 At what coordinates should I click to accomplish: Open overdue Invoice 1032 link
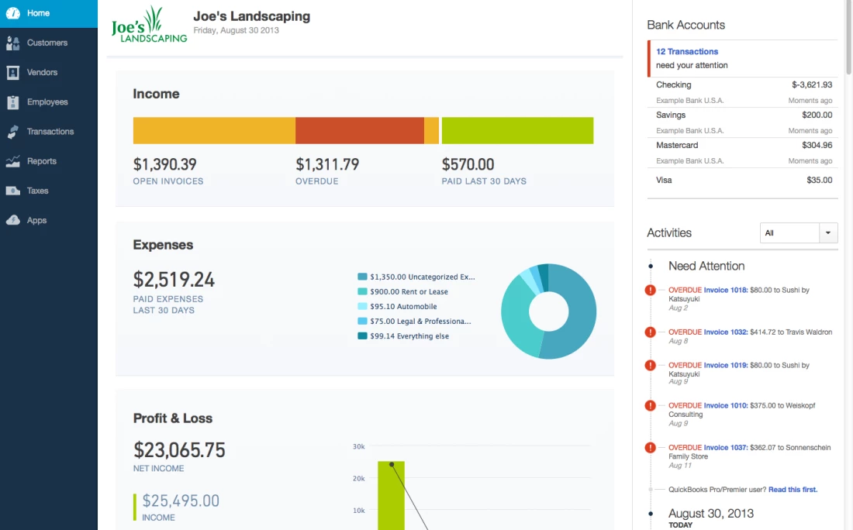click(726, 332)
